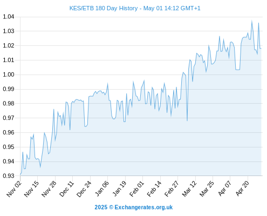Screen dimensions: 267x216
Task: Select the Feb 01 date label
Action: point(137,188)
